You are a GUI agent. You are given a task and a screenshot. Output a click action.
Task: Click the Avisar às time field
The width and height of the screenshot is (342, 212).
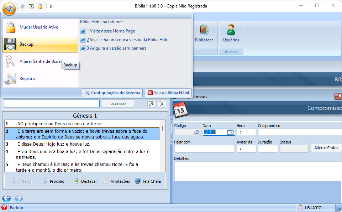click(246, 148)
